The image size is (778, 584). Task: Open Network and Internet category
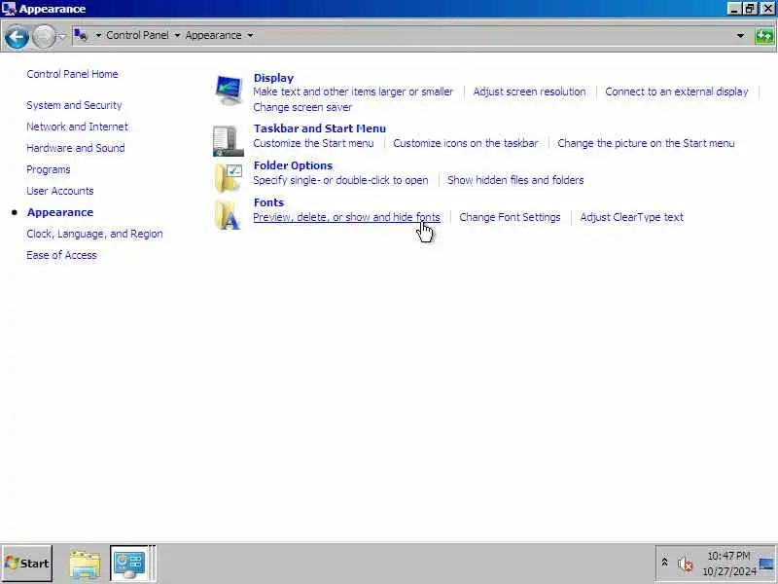(78, 127)
